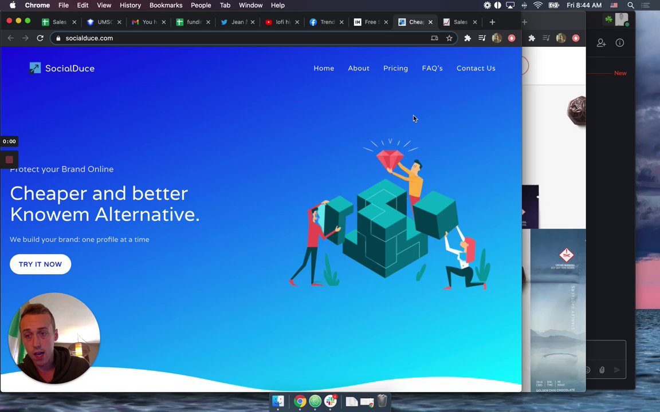Viewport: 660px width, 412px height.
Task: Open Finder from the Dock
Action: coord(278,402)
